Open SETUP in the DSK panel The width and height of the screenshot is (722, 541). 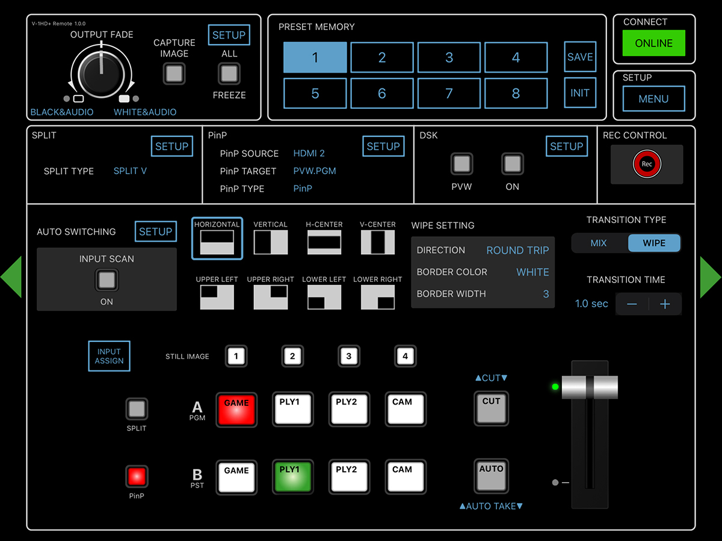coord(567,146)
